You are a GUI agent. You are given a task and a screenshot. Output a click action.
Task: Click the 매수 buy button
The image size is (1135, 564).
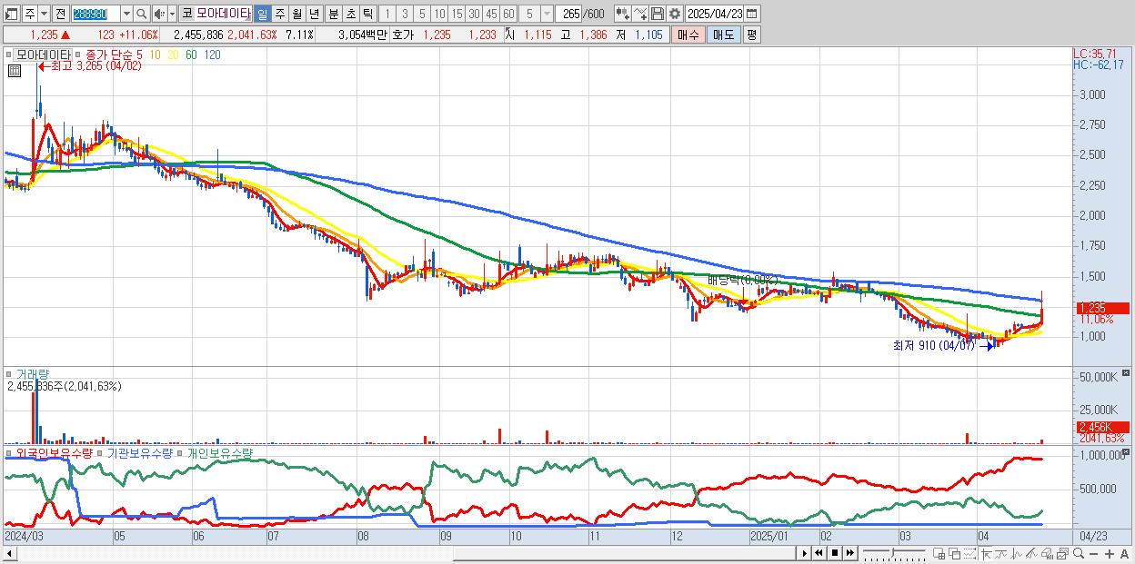(x=688, y=35)
